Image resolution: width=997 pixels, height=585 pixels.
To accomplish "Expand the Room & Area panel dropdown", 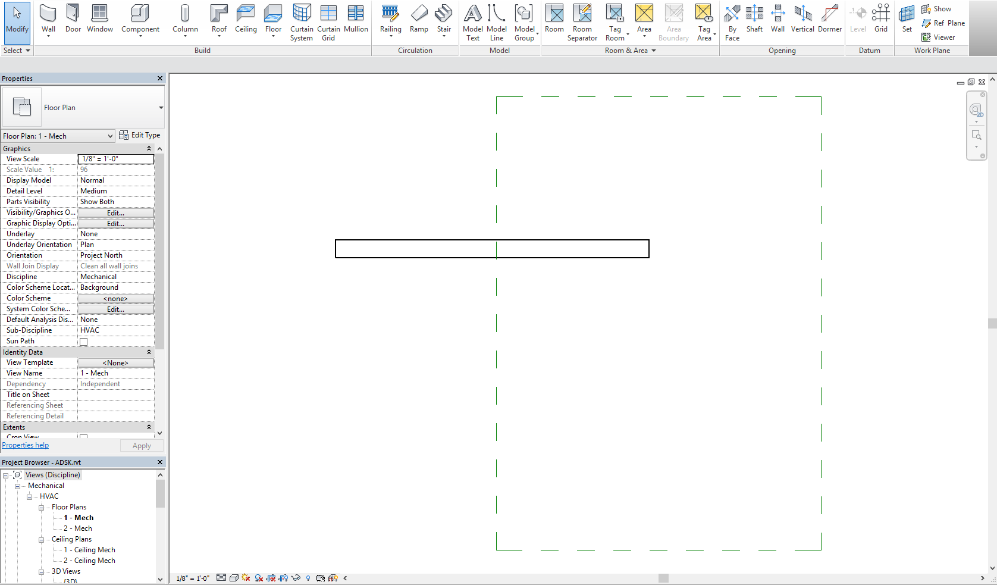I will coord(631,51).
